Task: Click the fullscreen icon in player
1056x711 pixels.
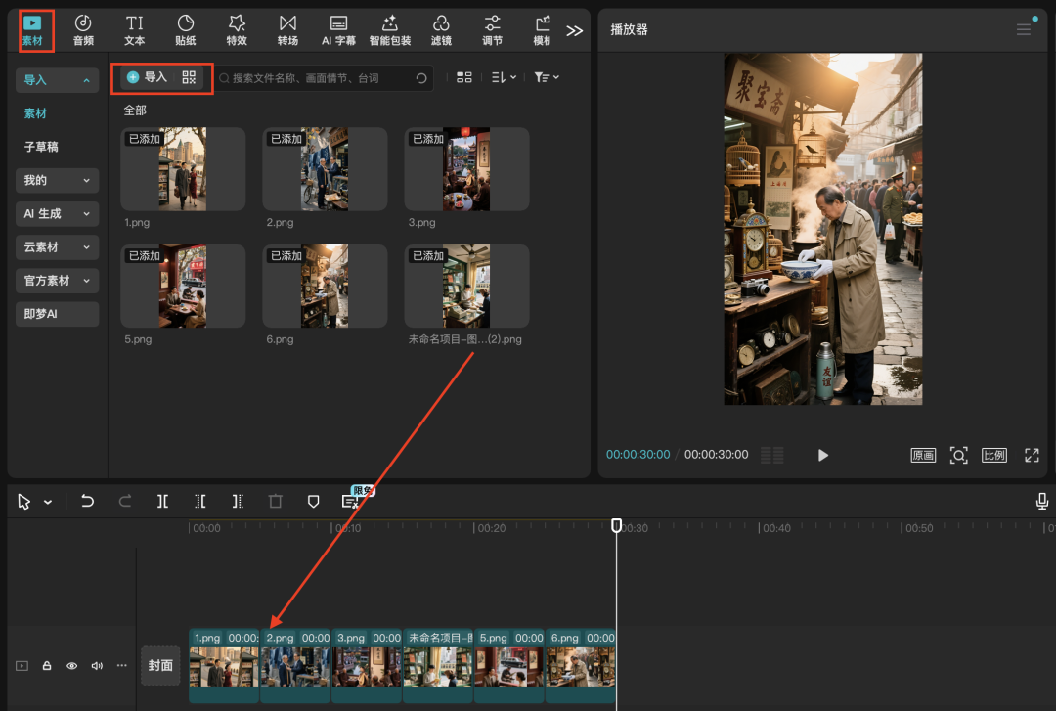Action: [x=1032, y=455]
